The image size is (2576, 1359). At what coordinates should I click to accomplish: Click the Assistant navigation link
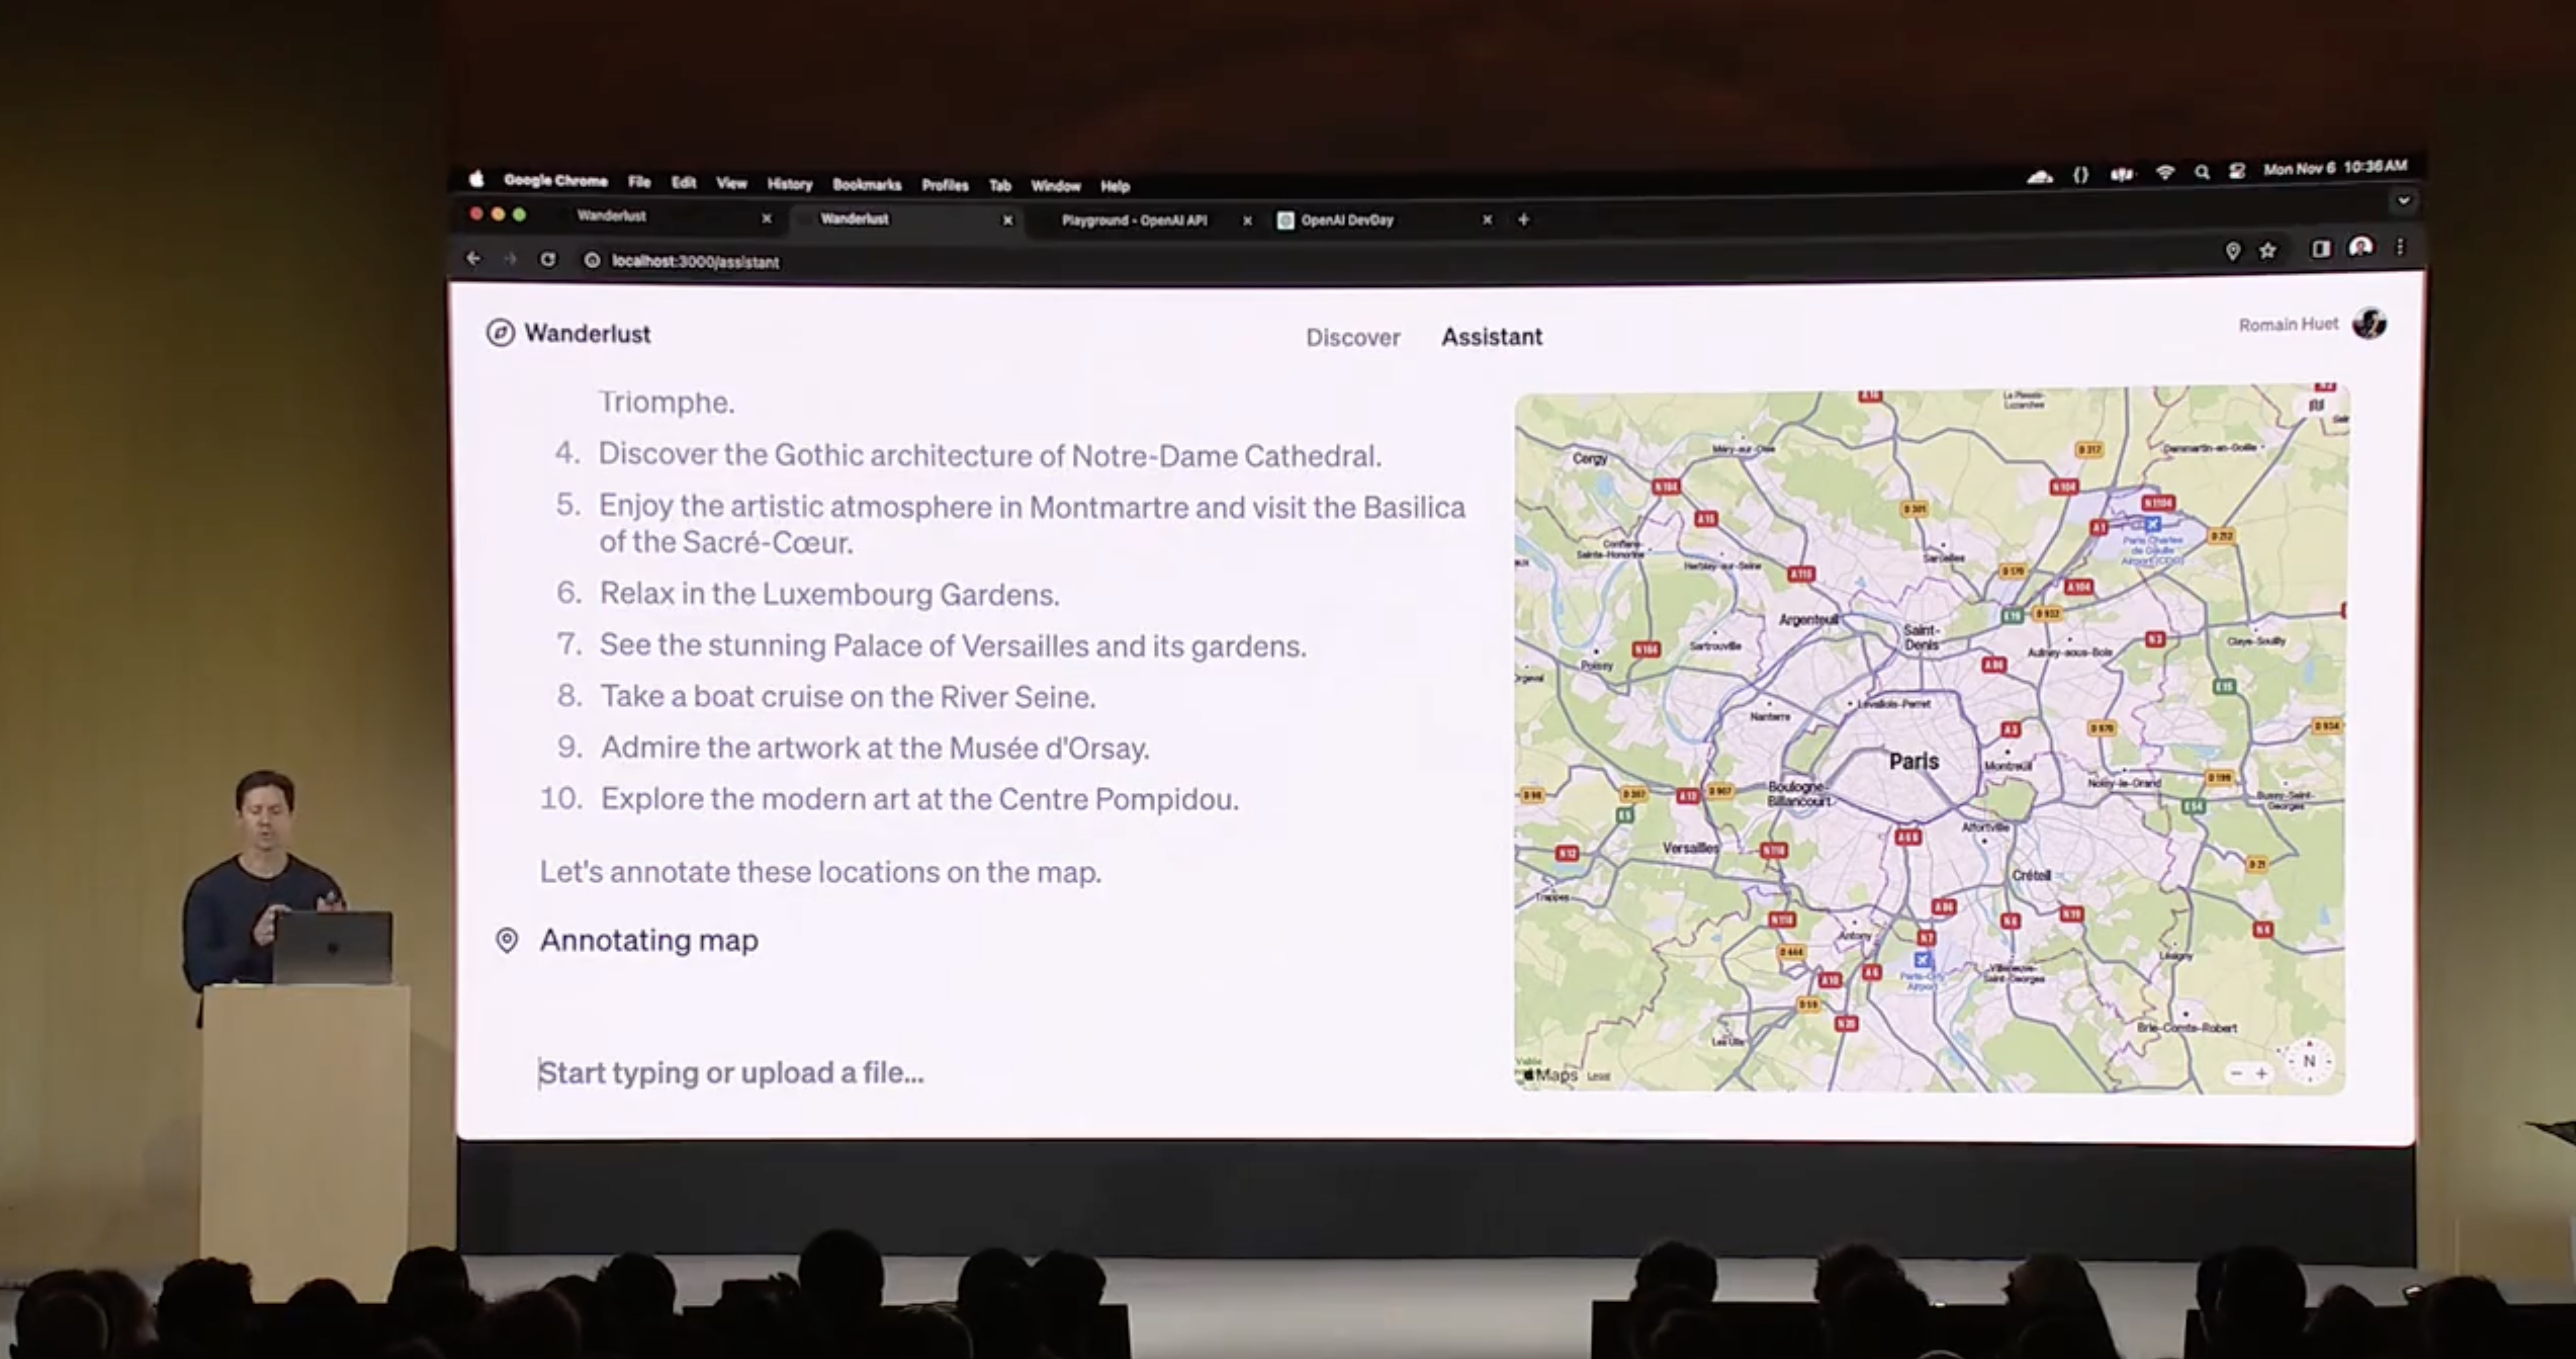[x=1491, y=336]
